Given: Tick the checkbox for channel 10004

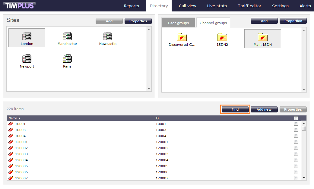Looking at the screenshot, I should pyautogui.click(x=296, y=136).
